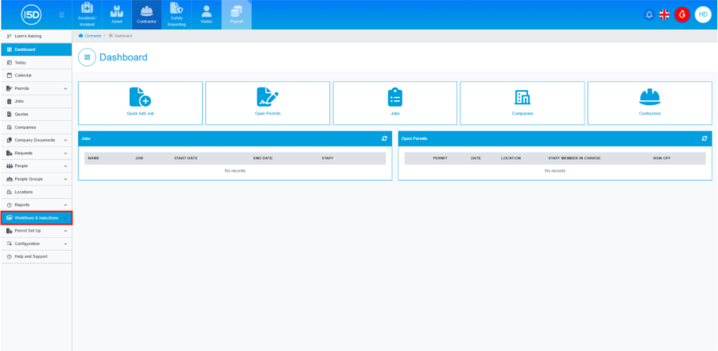Image resolution: width=718 pixels, height=351 pixels.
Task: Click the red flame icon in header
Action: pyautogui.click(x=682, y=14)
